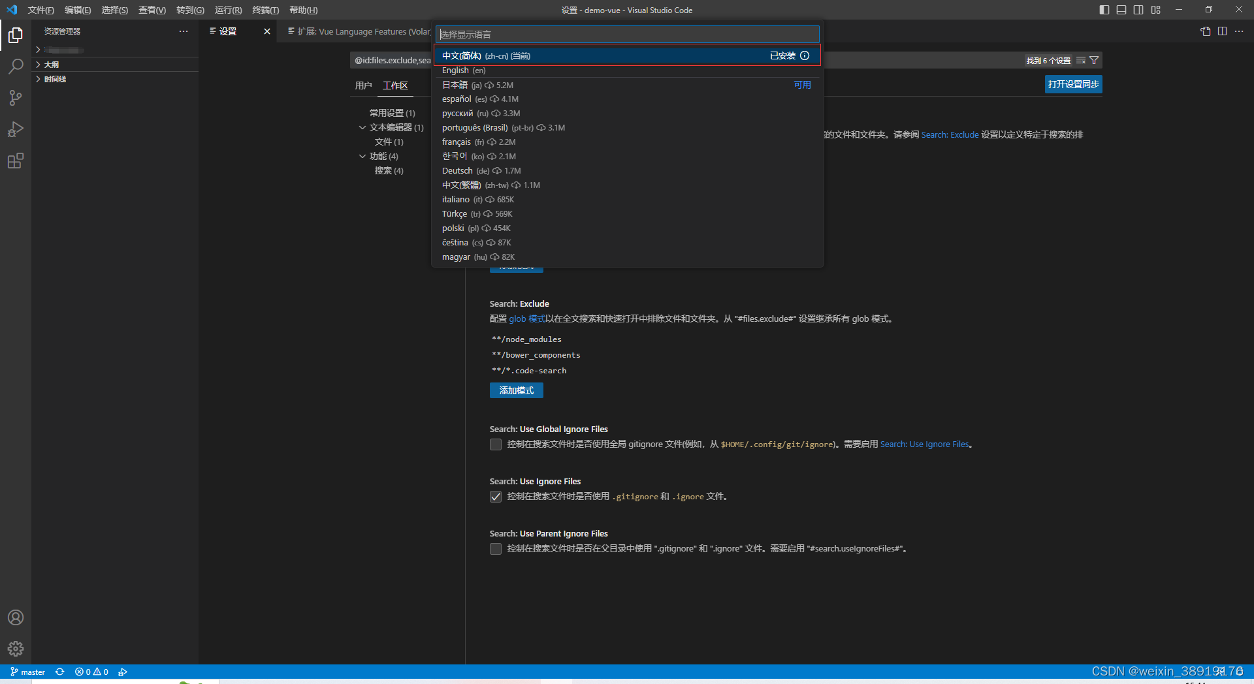1254x684 pixels.
Task: Collapse the 功能 settings group
Action: tap(362, 156)
